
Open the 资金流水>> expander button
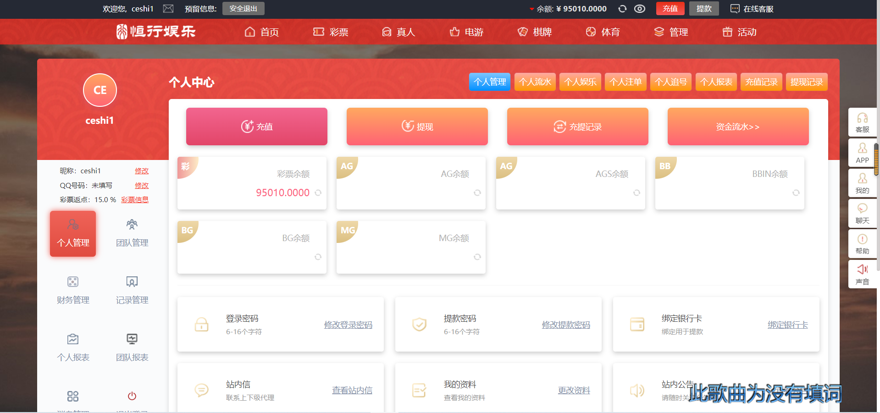click(x=738, y=127)
